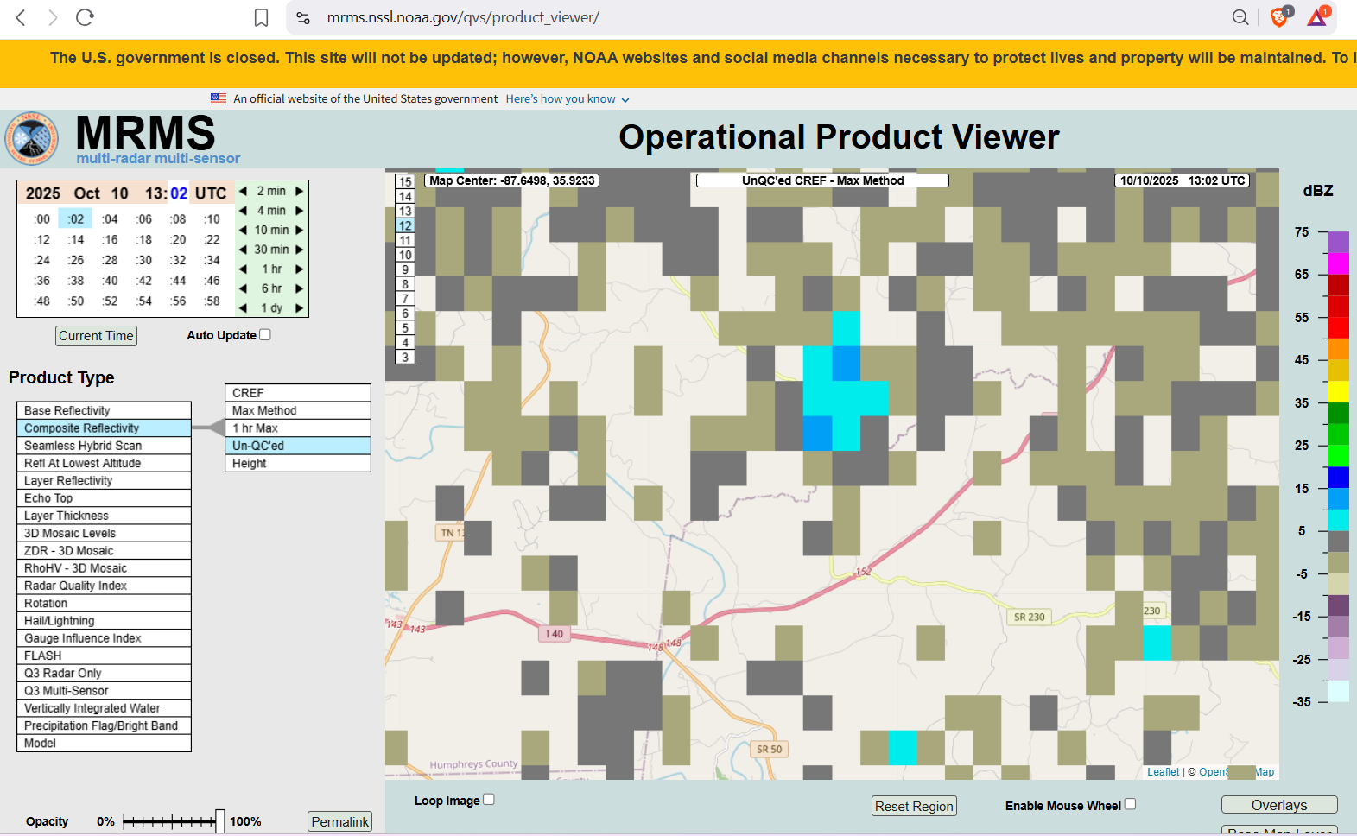Open the Brave Shields icon
Viewport: 1357px width, 836px height.
1279,17
